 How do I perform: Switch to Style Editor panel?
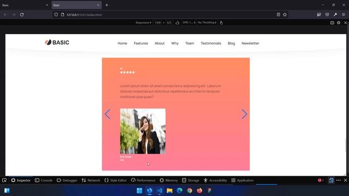[x=116, y=180]
